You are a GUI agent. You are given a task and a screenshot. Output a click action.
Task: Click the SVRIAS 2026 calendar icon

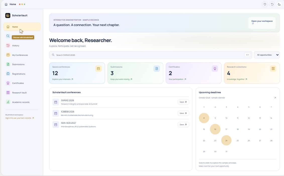(55, 102)
